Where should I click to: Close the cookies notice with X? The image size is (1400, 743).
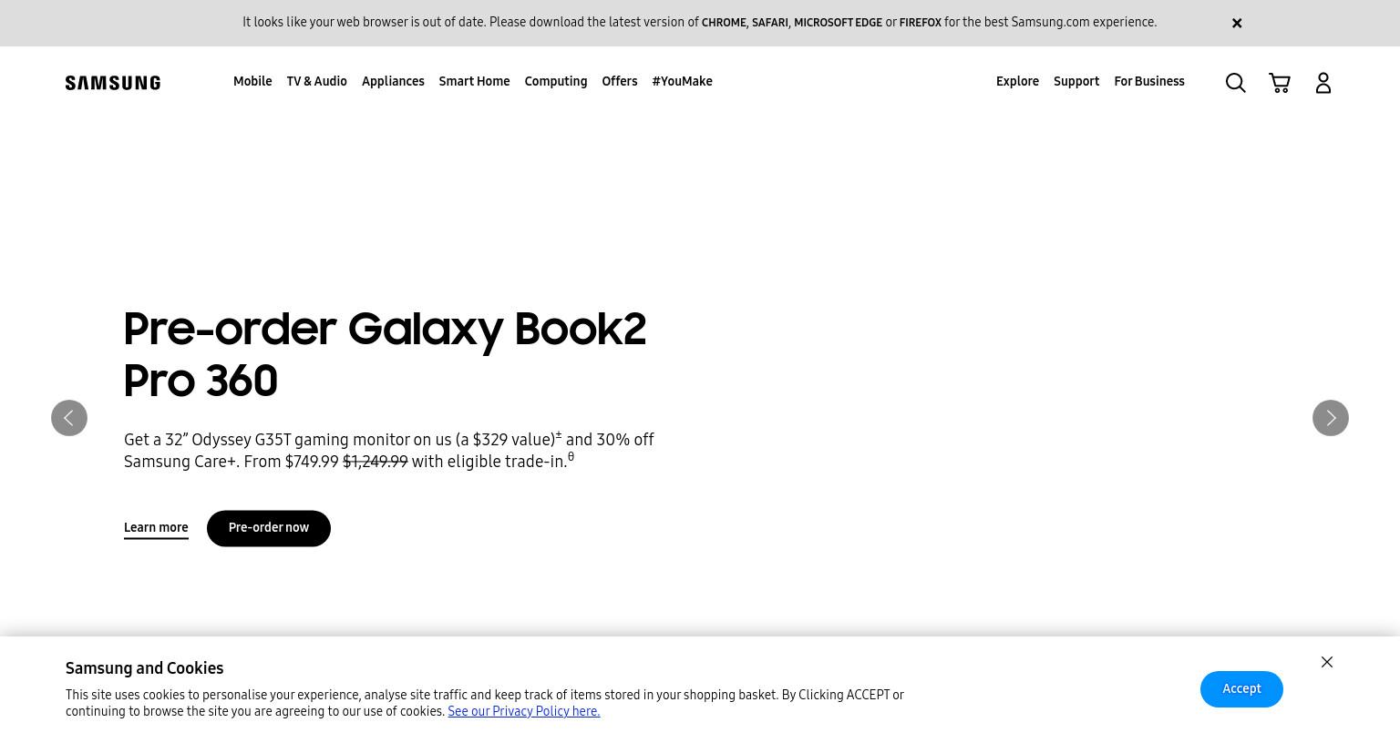point(1327,662)
